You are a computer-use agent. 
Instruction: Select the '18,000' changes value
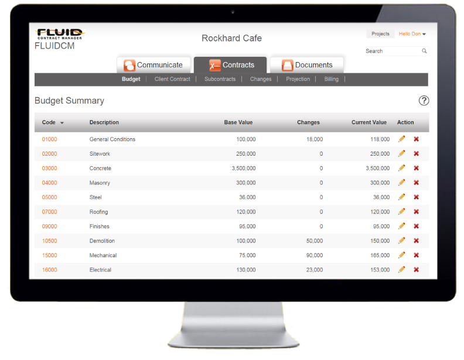tap(315, 139)
